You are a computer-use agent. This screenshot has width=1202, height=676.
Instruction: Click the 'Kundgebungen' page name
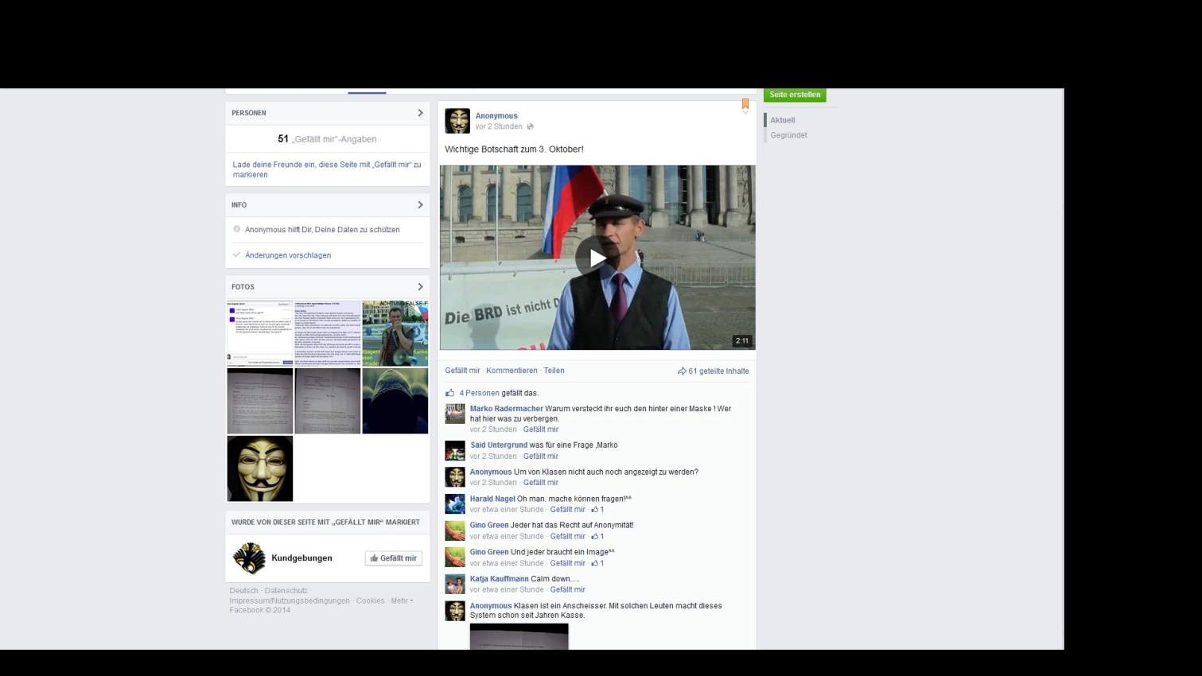coord(301,558)
